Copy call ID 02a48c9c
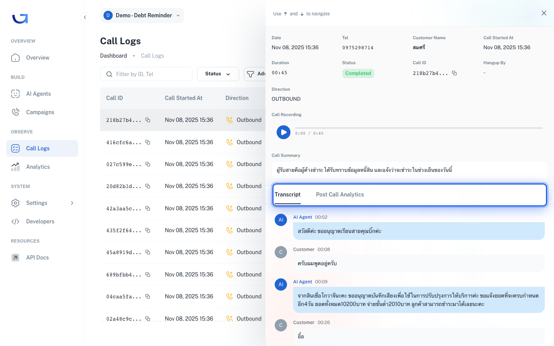The width and height of the screenshot is (554, 346). click(148, 319)
